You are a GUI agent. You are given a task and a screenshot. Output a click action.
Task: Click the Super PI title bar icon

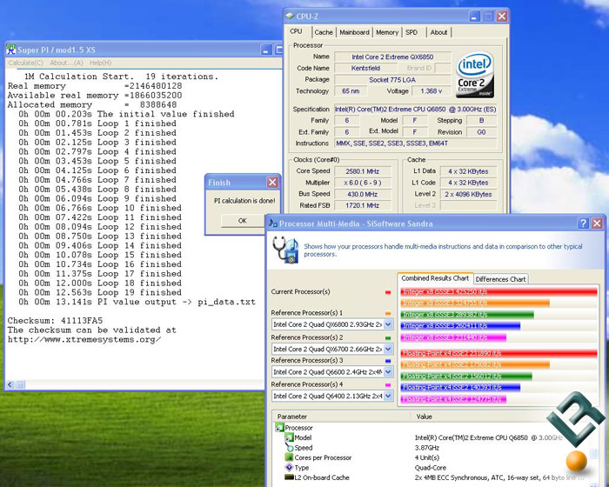[10, 50]
